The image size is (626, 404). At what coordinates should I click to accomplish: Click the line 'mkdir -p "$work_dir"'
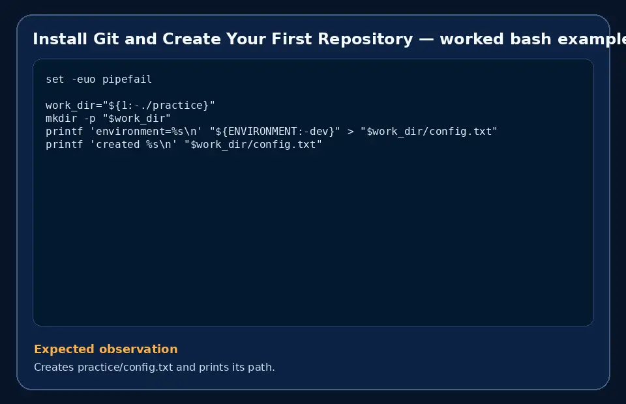pyautogui.click(x=108, y=119)
